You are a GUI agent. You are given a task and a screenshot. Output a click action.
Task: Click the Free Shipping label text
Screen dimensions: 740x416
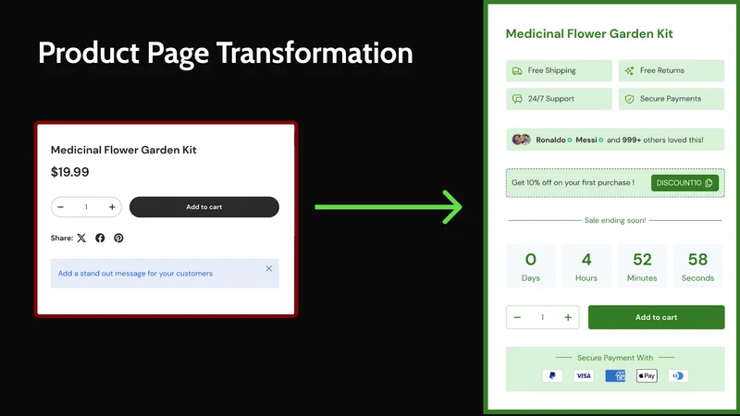click(551, 70)
